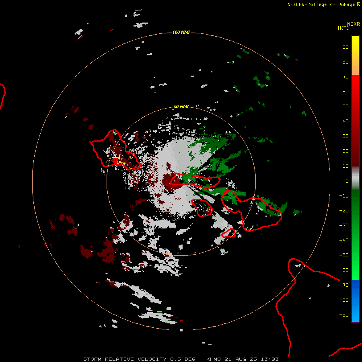
Task: Click the -20 value on the velocity scale
Action: point(344,210)
